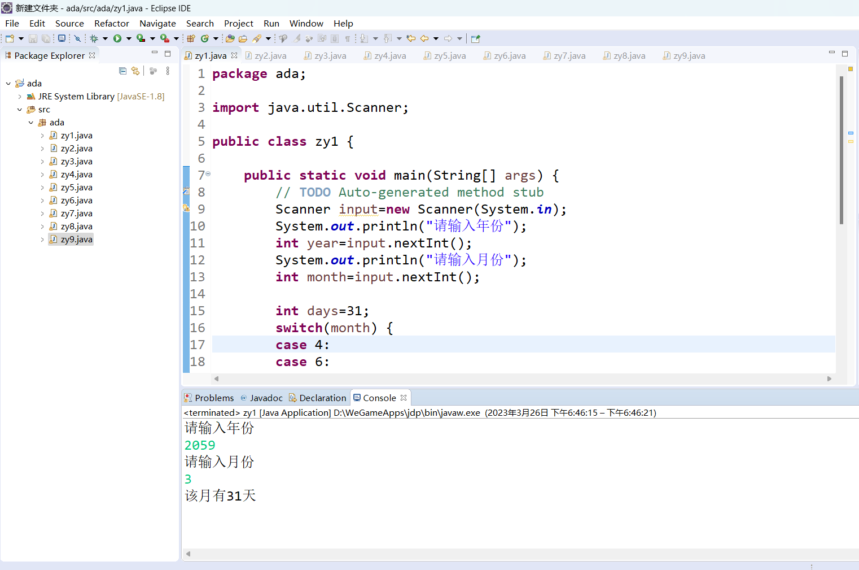Close the zy1.java editor tab
Image resolution: width=859 pixels, height=570 pixels.
[234, 55]
